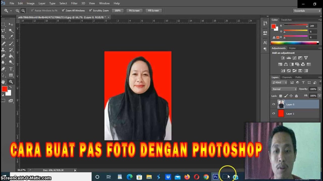Toggle lock position for layer
323x181 pixels.
coord(291,96)
